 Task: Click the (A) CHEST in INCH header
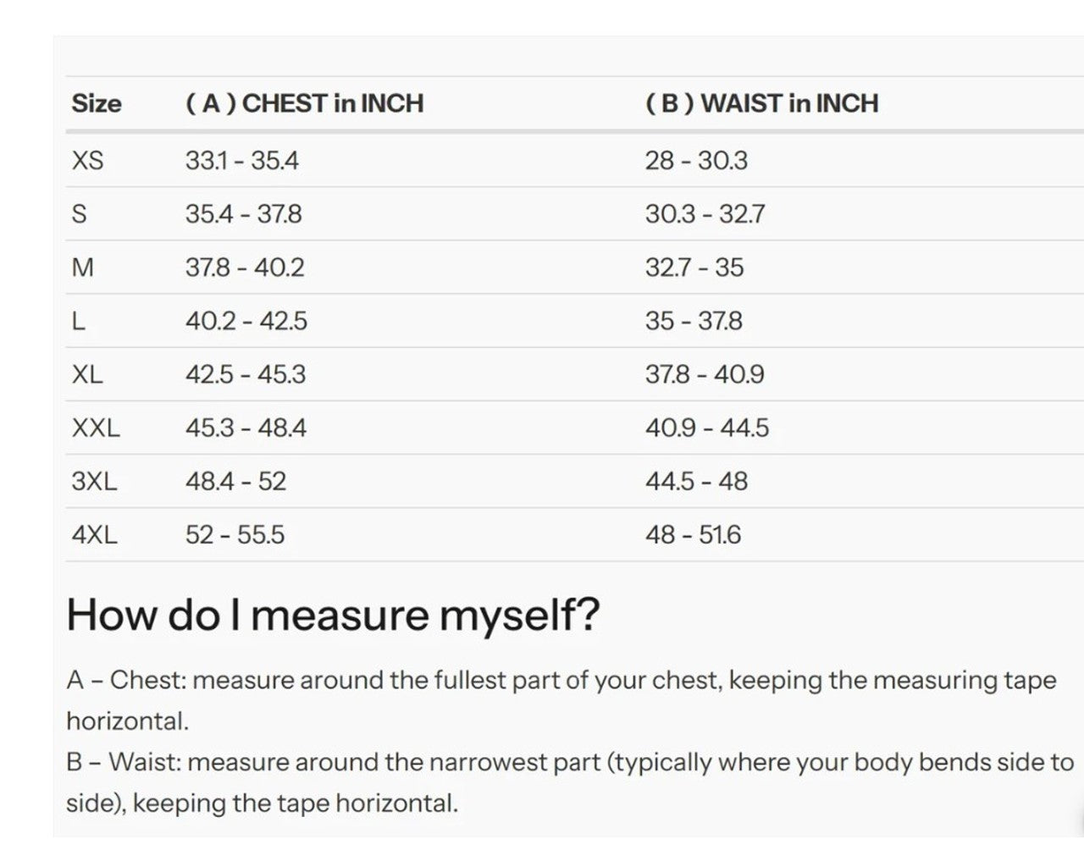coord(304,103)
